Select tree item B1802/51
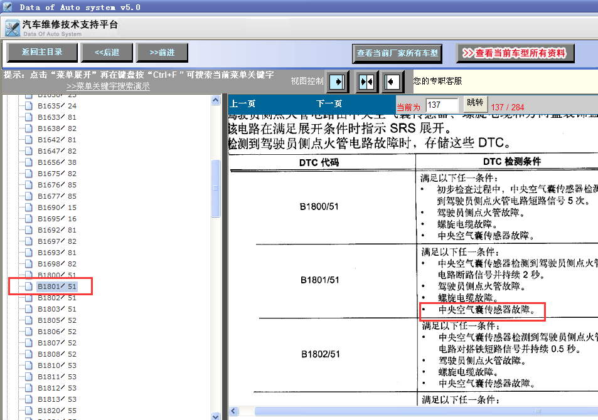 point(57,298)
